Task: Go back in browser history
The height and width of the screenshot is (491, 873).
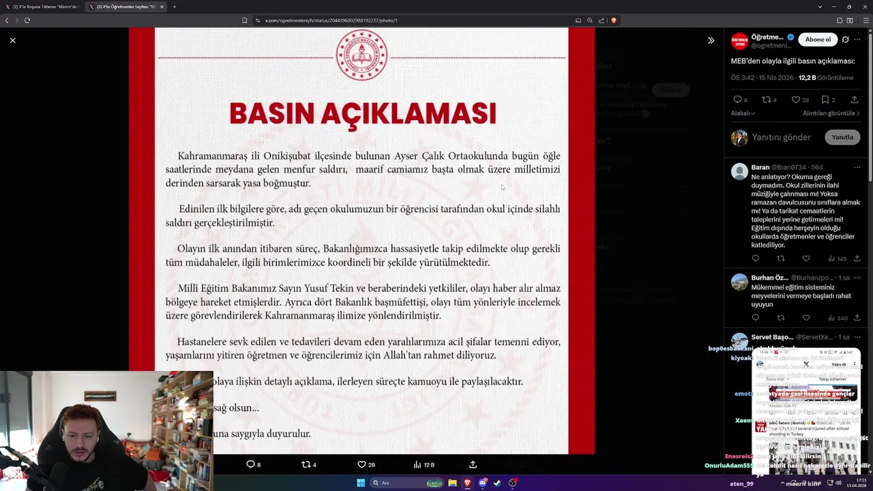Action: point(7,20)
